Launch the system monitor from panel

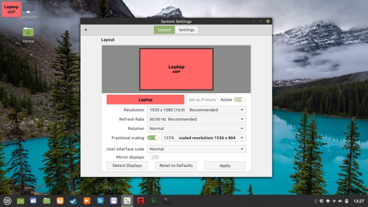(x=154, y=201)
